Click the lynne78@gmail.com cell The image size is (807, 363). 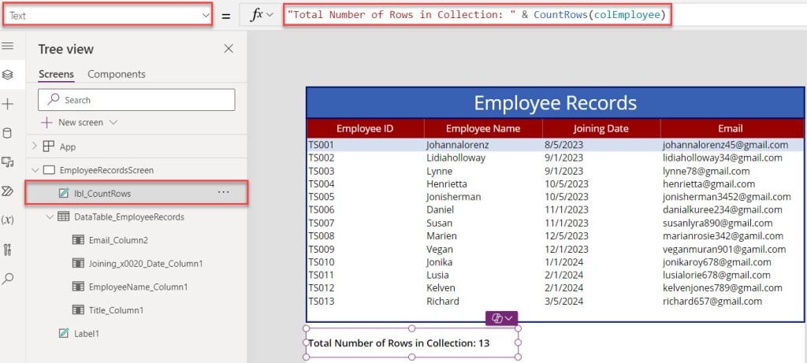pos(706,171)
